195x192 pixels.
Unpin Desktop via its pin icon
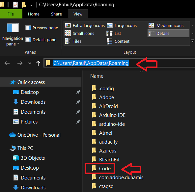point(78,92)
